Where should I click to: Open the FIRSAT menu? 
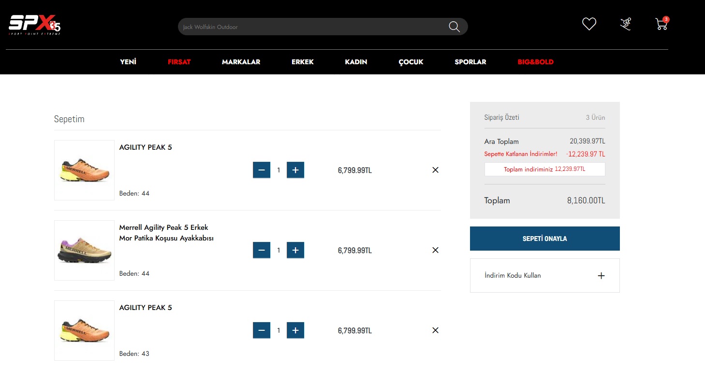(179, 62)
